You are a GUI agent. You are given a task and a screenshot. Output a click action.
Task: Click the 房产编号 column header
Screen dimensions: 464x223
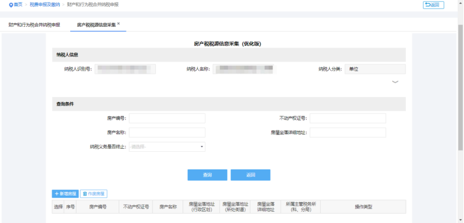(x=98, y=206)
